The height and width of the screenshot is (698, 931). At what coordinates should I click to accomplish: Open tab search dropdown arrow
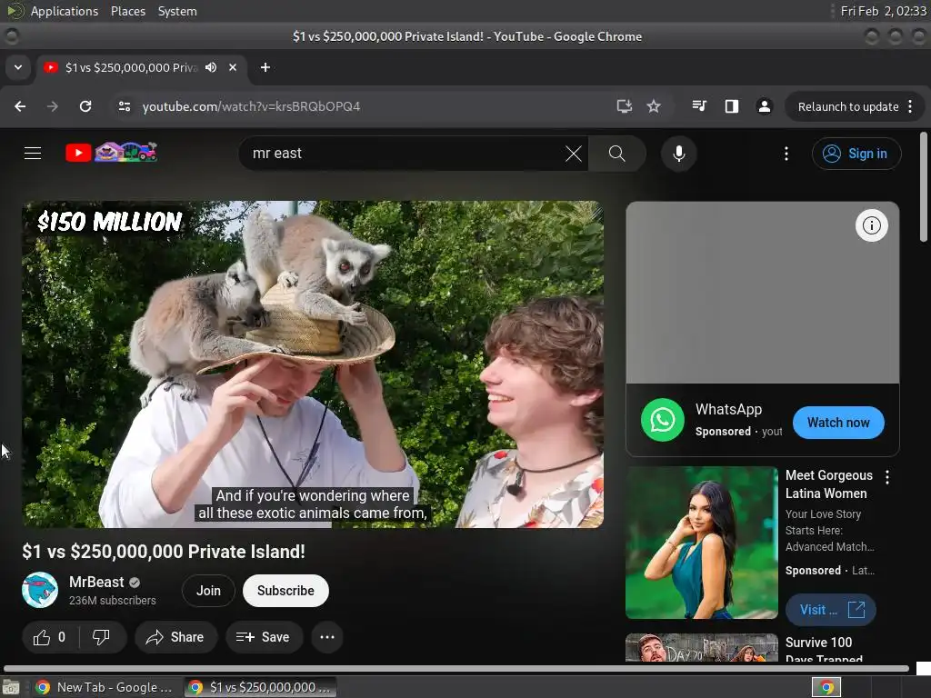point(18,67)
